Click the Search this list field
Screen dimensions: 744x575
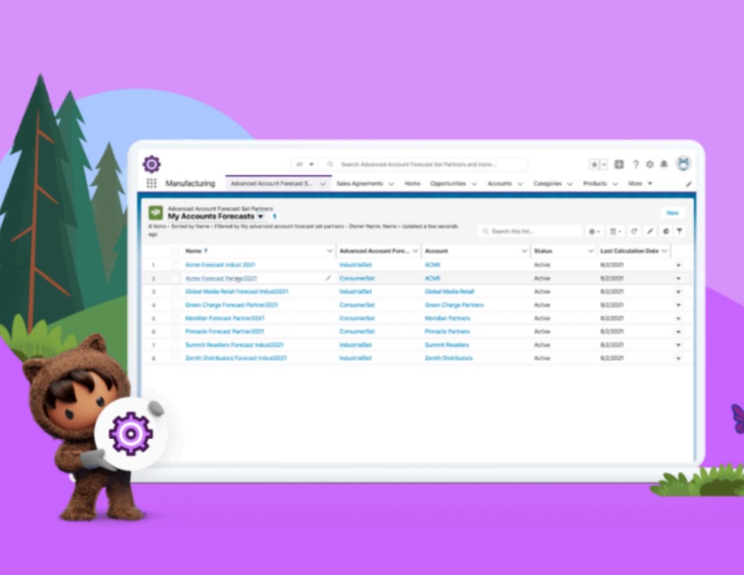pos(529,231)
